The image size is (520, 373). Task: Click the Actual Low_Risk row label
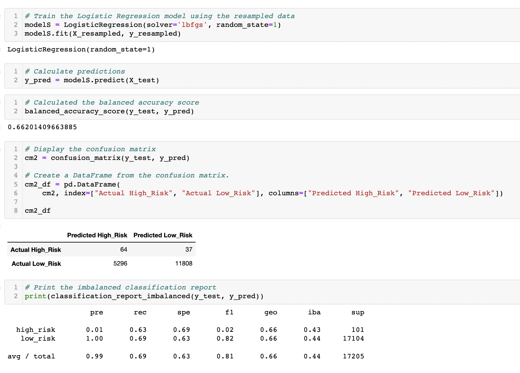coord(36,264)
